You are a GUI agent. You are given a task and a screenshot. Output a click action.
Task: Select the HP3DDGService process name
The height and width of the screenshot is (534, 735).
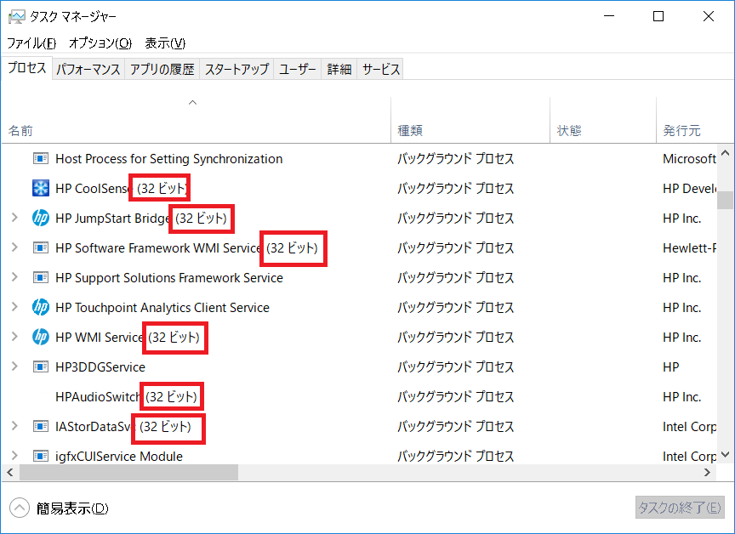point(100,366)
